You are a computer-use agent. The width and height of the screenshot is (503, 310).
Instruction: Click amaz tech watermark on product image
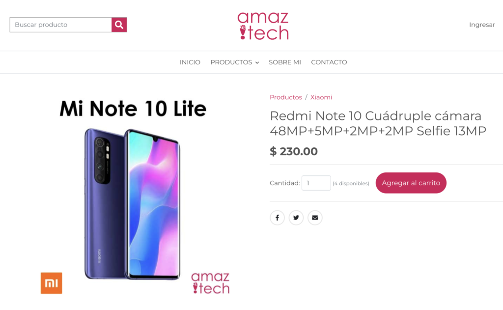click(210, 283)
